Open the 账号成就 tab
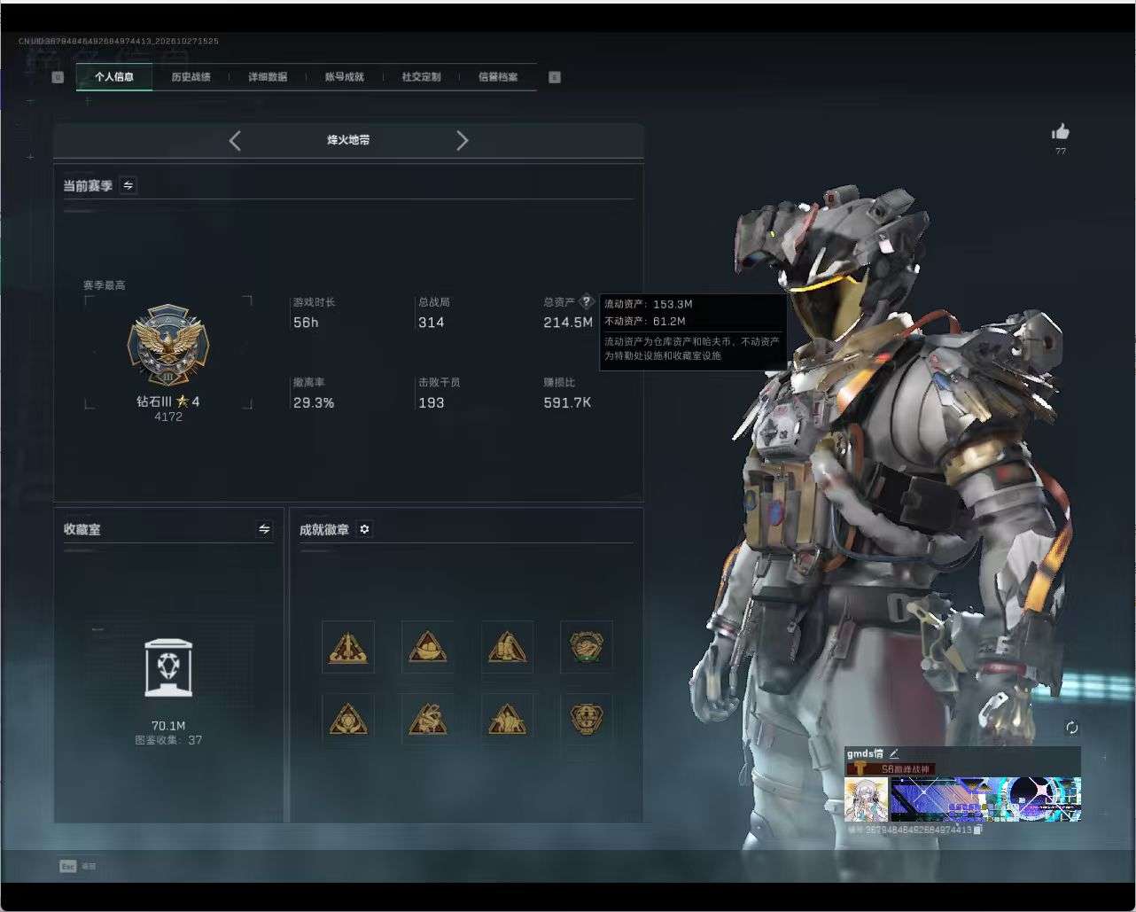 [x=344, y=77]
